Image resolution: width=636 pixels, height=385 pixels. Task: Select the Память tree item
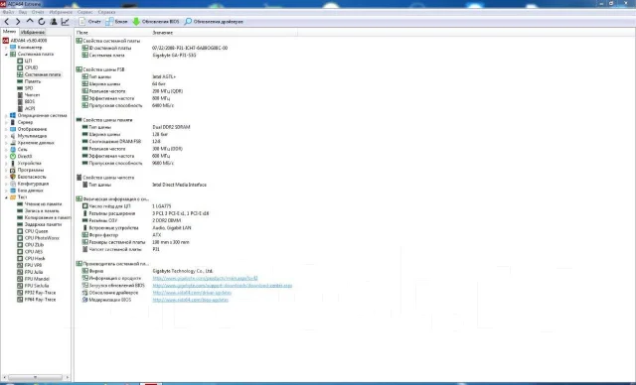33,81
